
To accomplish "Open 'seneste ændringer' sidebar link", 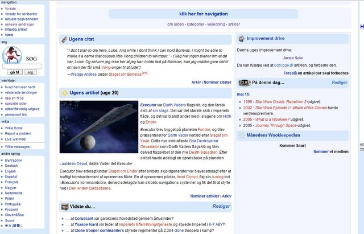I will point(19,24).
